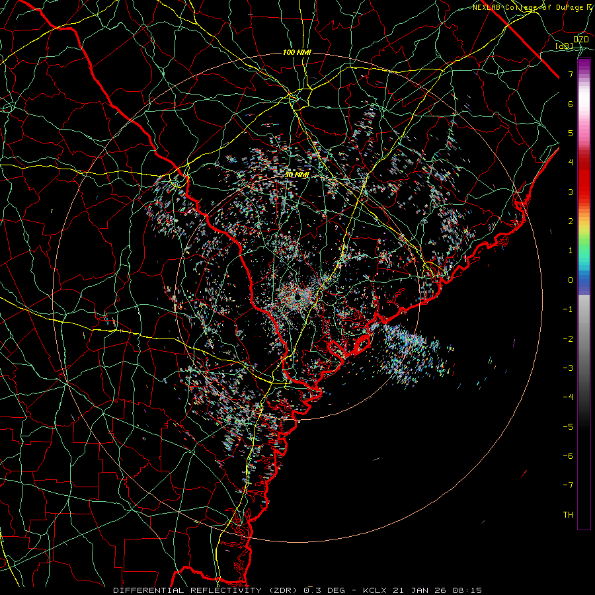The width and height of the screenshot is (595, 595).
Task: Click the [dB] units label
Action: tap(565, 46)
